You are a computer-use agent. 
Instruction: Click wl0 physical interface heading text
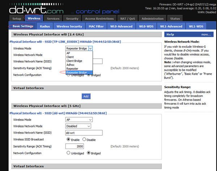(x=65, y=42)
